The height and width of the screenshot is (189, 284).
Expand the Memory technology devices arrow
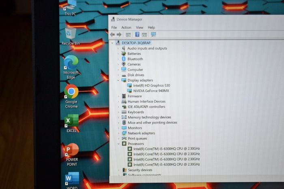tap(118, 117)
